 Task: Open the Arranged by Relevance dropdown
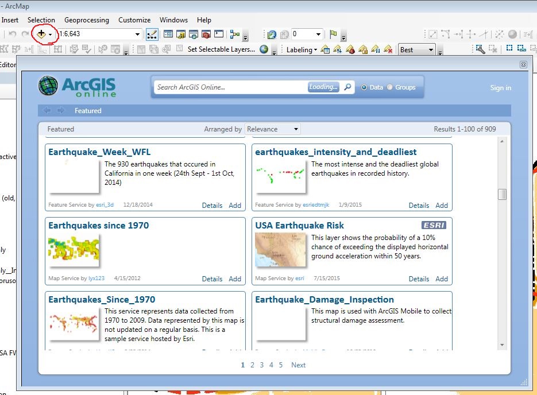pos(273,129)
